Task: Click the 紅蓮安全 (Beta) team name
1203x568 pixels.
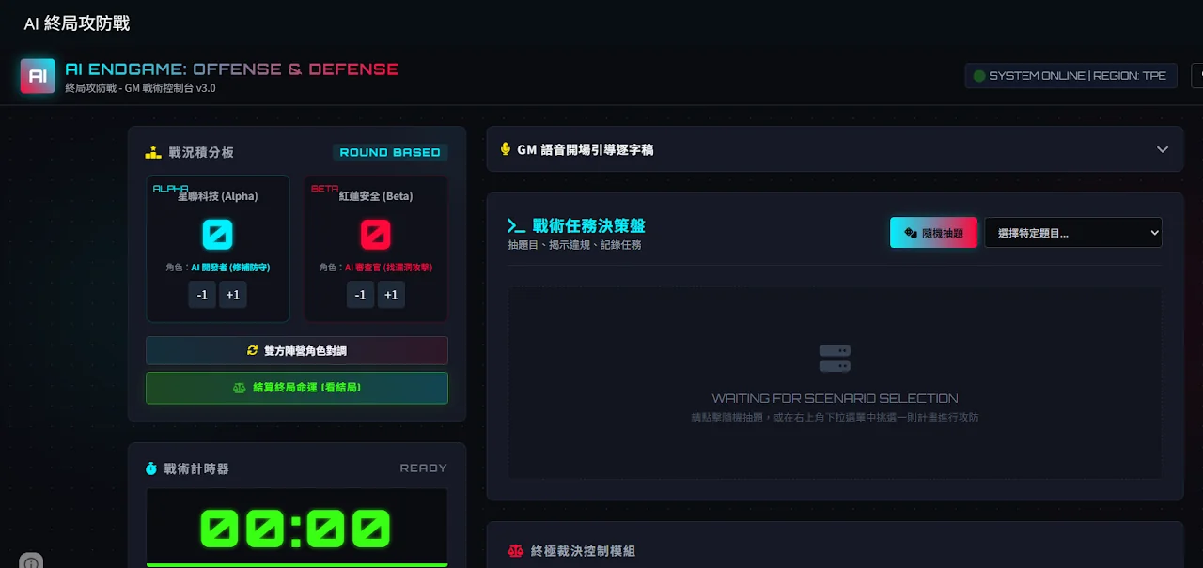Action: (376, 196)
